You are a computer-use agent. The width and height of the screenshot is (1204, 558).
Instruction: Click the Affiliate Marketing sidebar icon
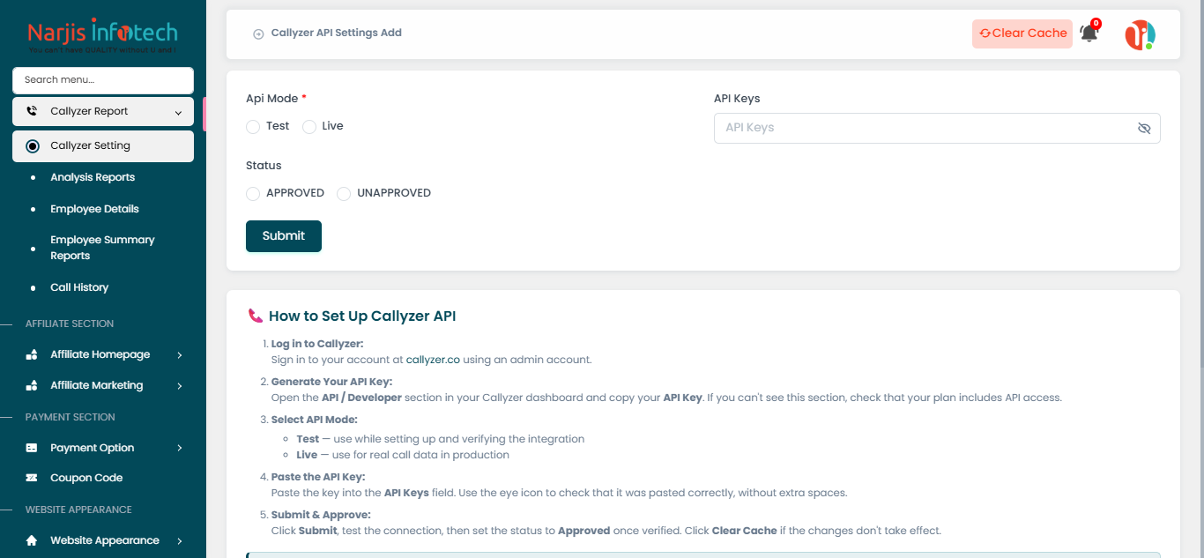(32, 385)
